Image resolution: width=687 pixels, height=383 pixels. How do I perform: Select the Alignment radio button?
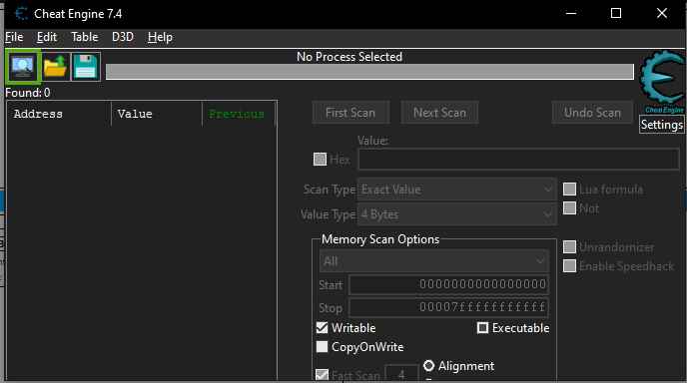tap(429, 365)
